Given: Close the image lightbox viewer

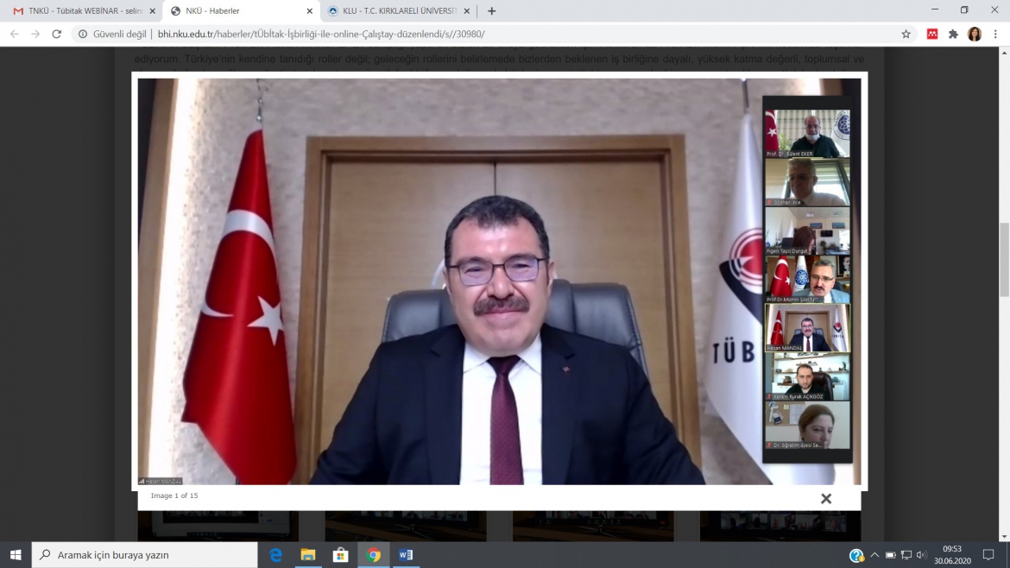Looking at the screenshot, I should pyautogui.click(x=826, y=499).
